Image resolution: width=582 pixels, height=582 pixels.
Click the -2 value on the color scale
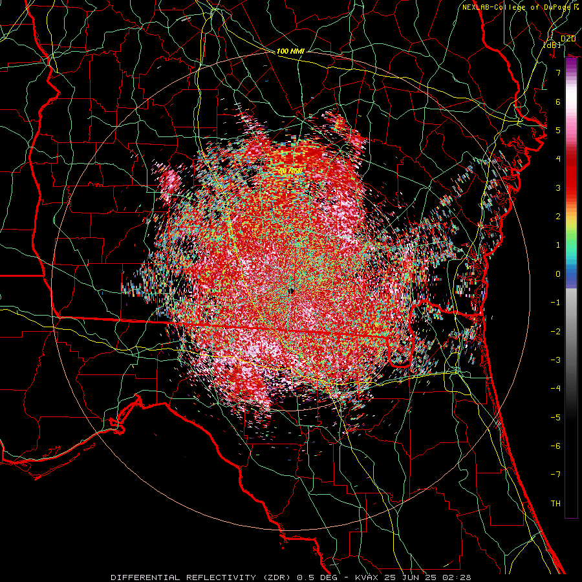(555, 332)
